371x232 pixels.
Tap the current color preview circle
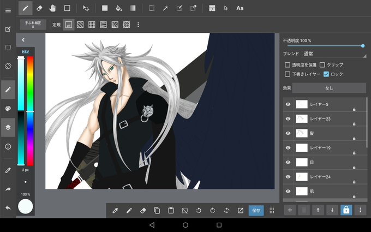pos(25,206)
